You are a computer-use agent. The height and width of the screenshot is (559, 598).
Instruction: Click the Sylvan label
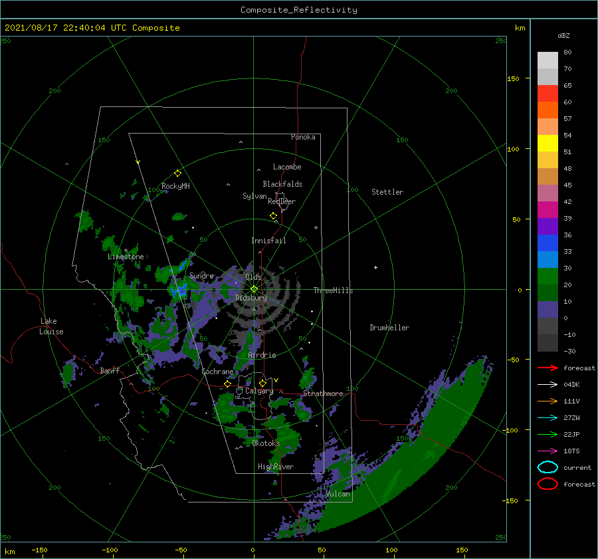[x=254, y=196]
